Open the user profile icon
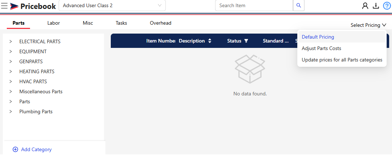The image size is (392, 159). pos(365,6)
